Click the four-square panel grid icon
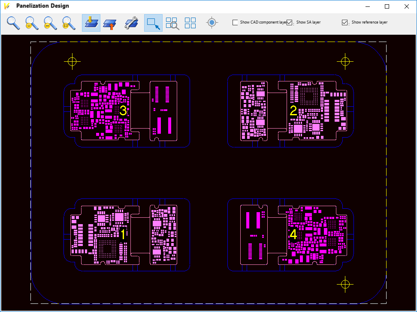417x312 pixels. tap(190, 23)
